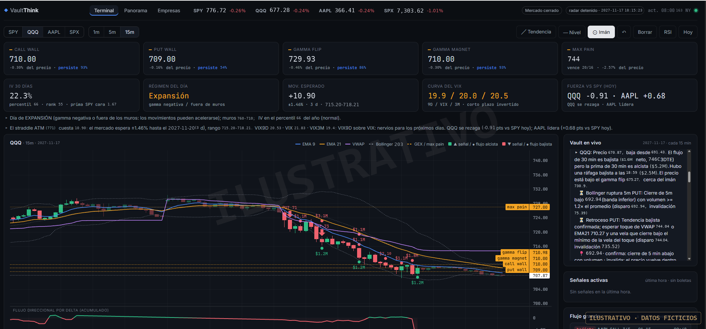Toggle EMA 21 line in chart legend

click(x=330, y=144)
